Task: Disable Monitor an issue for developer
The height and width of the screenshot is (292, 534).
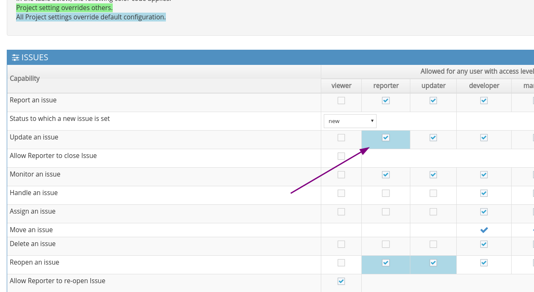Action: [x=484, y=175]
